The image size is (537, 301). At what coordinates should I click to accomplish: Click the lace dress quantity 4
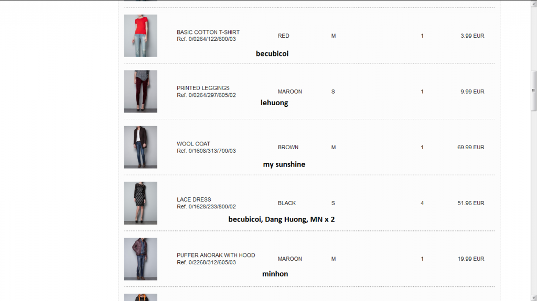[422, 203]
